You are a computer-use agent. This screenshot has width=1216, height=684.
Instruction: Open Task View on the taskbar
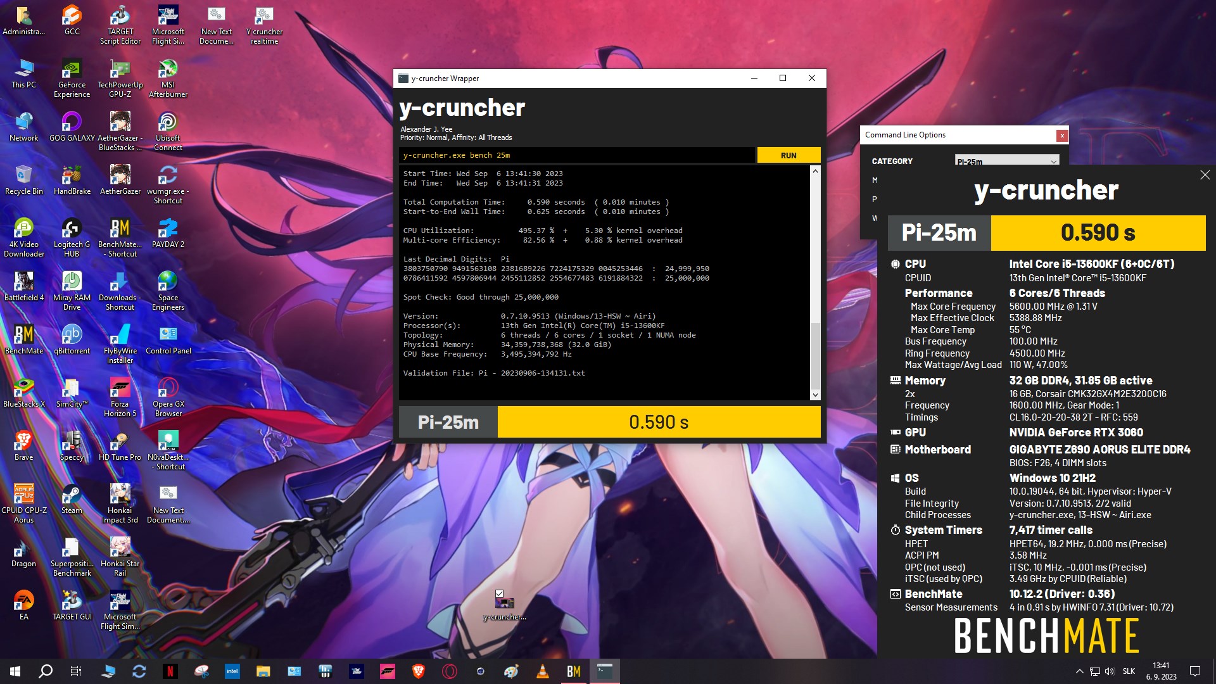76,671
